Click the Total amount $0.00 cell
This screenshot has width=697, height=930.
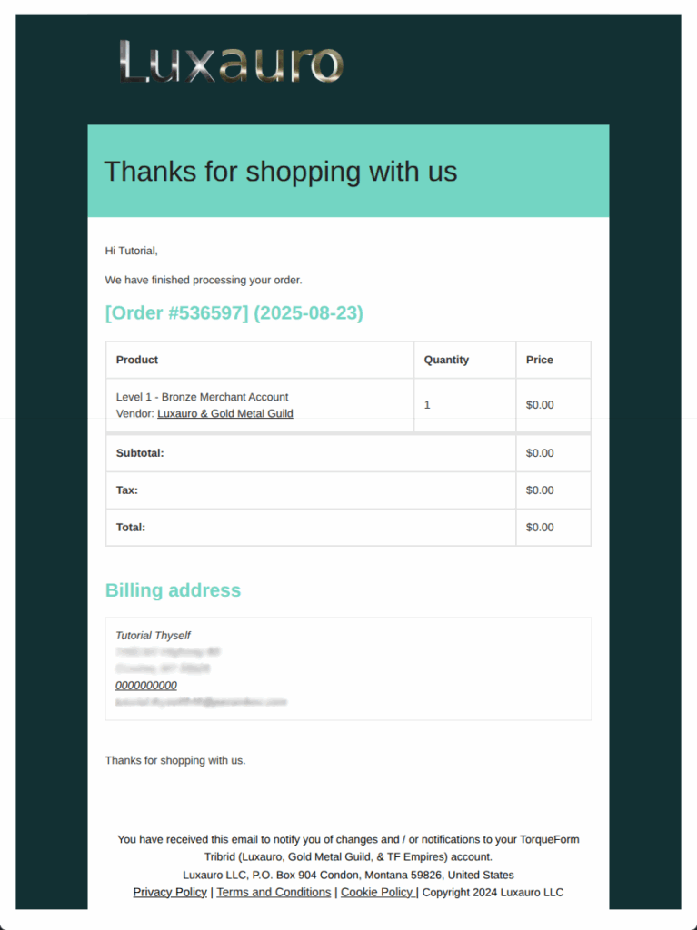(x=553, y=528)
